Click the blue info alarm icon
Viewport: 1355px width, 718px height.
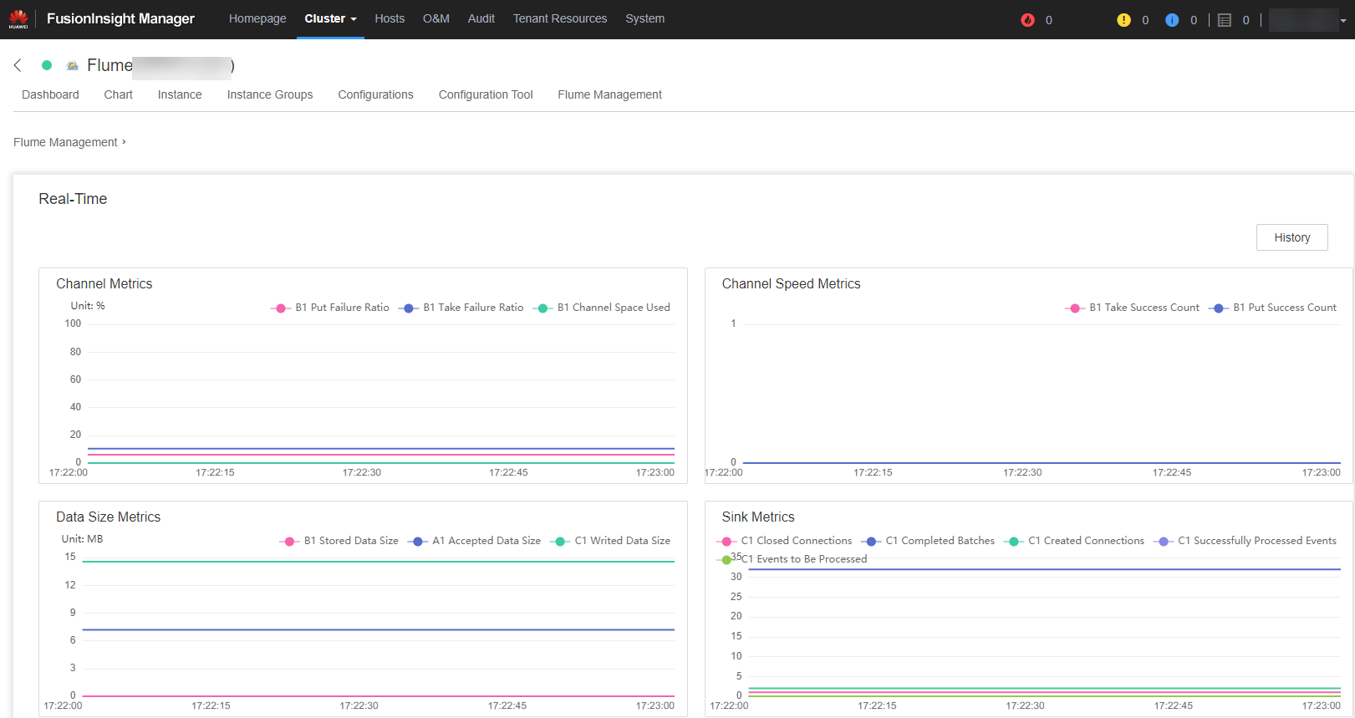[1172, 20]
